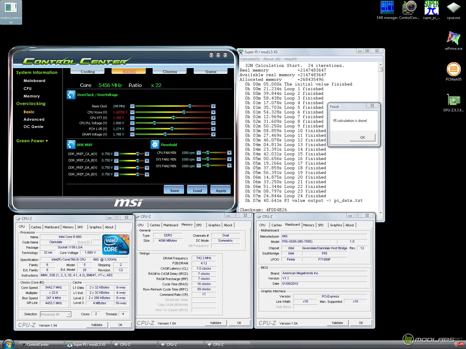The image size is (466, 349).
Task: Open Processor #1 selection dropdown
Action: (69, 314)
